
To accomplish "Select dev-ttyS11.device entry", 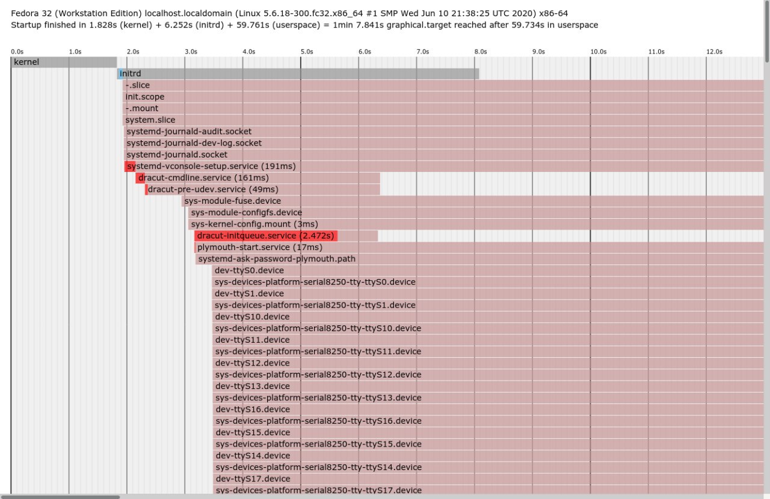I will 488,340.
